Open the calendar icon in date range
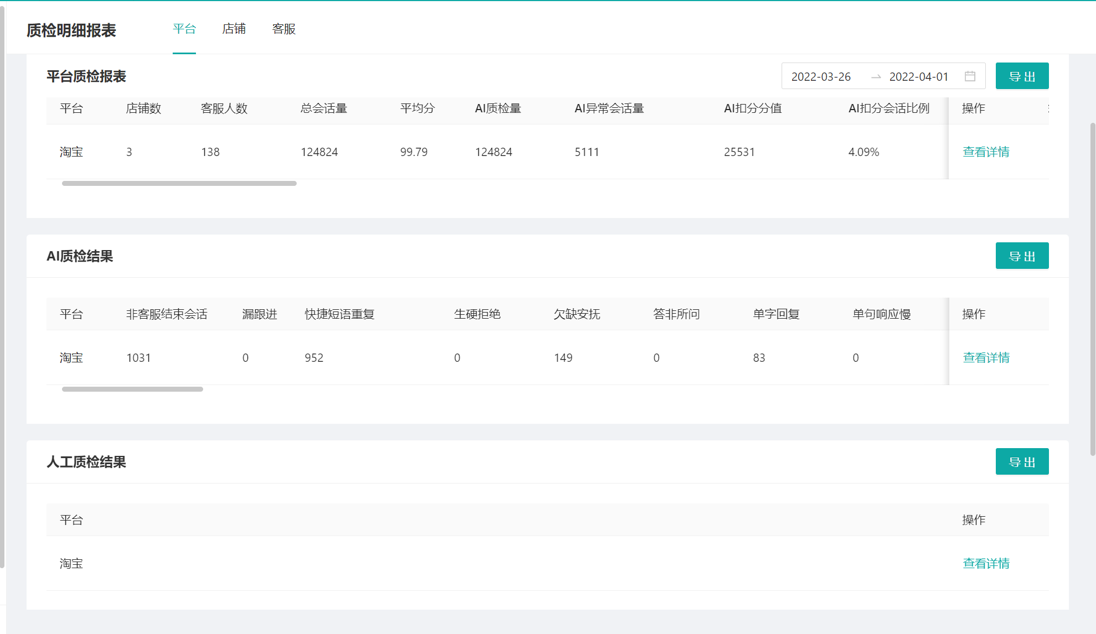 [x=970, y=76]
